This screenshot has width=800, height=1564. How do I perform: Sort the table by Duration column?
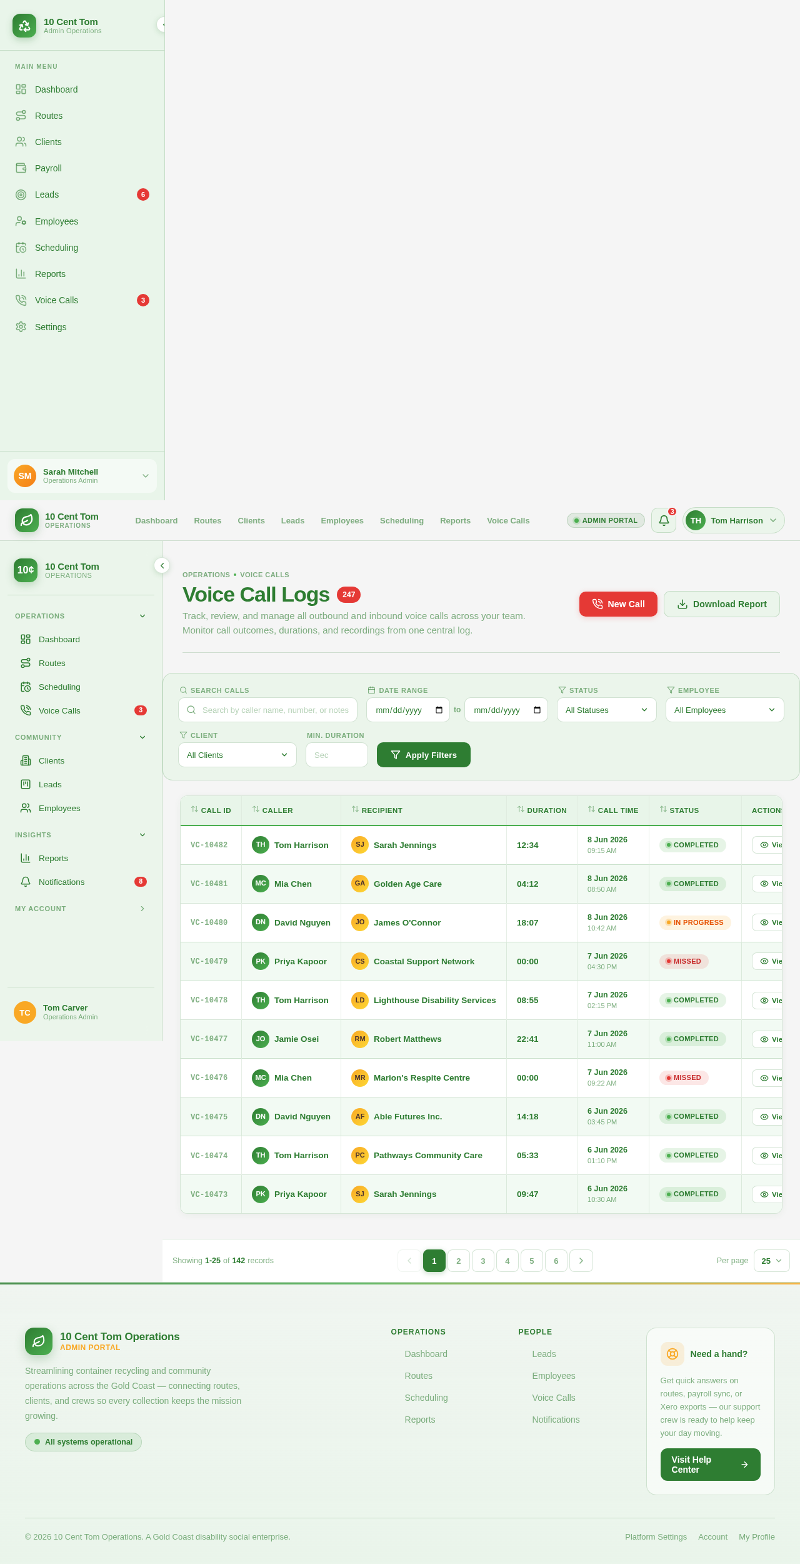[542, 810]
